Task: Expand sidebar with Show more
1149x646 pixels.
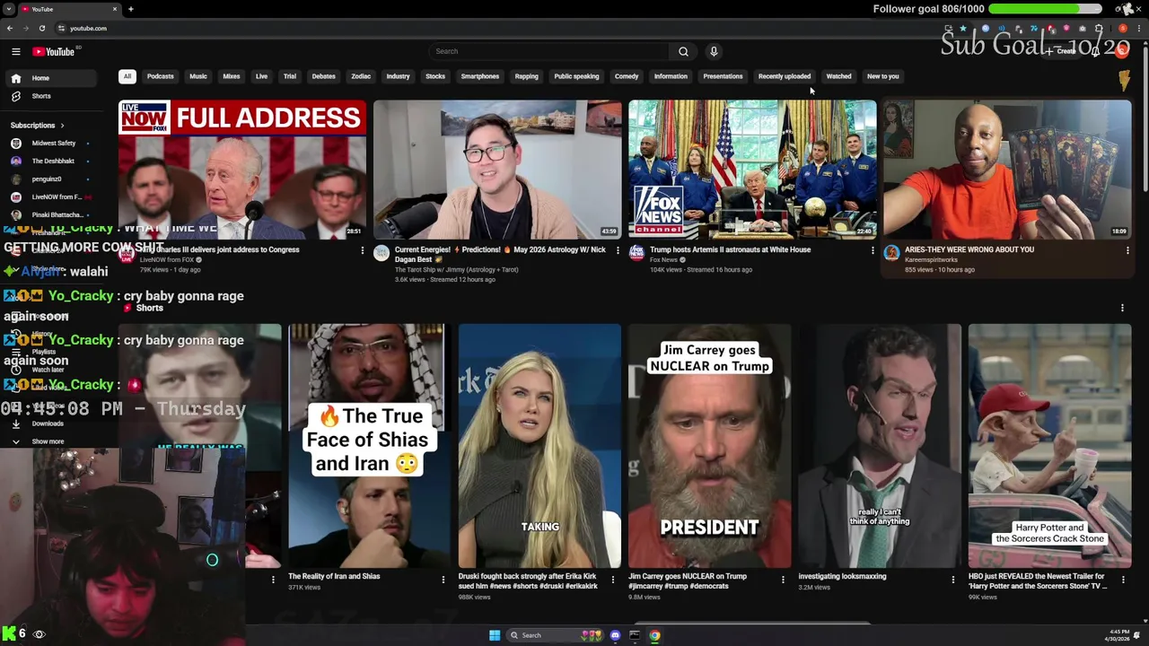Action: click(47, 441)
